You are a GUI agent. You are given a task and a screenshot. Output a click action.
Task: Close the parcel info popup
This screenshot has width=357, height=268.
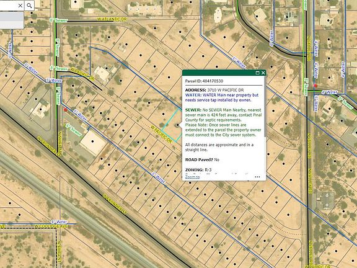coord(263,73)
